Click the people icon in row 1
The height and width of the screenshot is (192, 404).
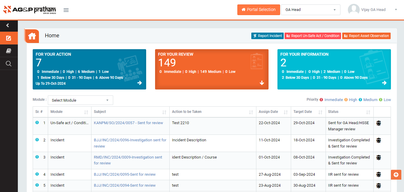(378, 123)
